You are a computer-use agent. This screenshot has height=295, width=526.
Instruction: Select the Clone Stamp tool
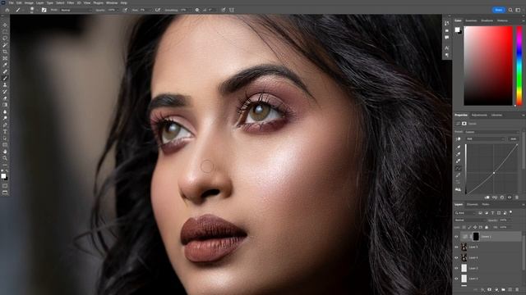pyautogui.click(x=5, y=85)
